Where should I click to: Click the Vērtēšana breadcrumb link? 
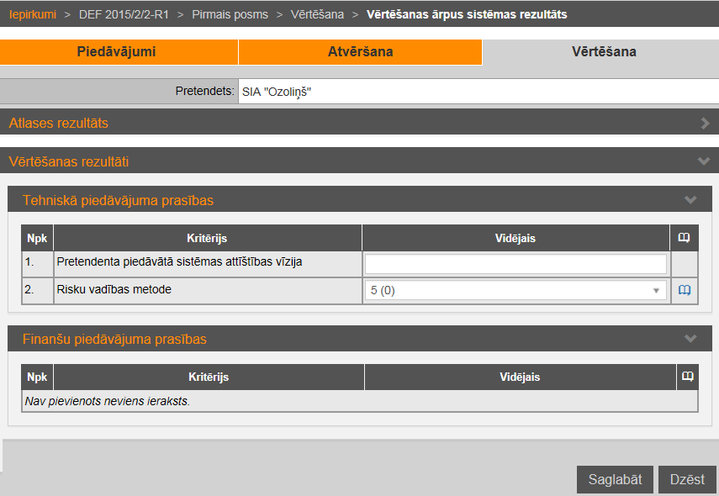317,14
